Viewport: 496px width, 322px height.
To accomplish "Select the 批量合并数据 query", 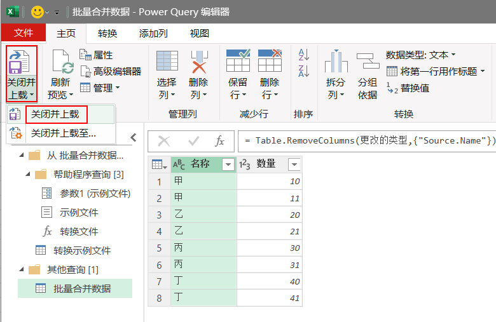I will (x=75, y=288).
